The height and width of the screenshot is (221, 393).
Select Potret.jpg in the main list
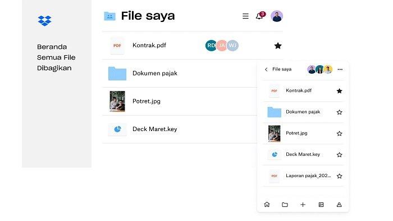147,101
